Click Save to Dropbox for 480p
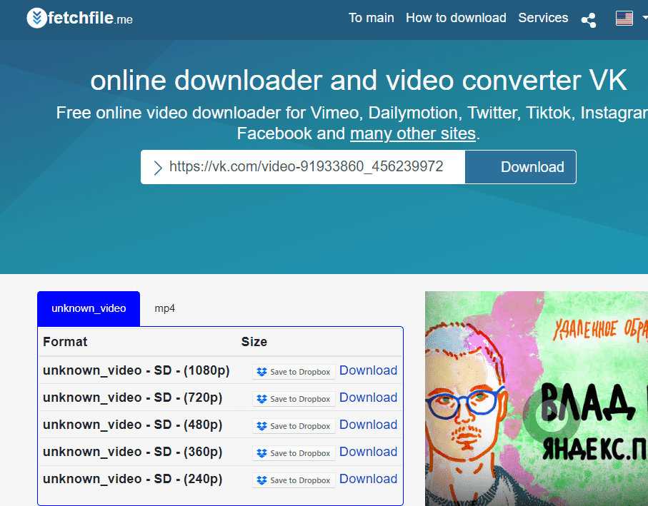This screenshot has width=648, height=506. click(x=294, y=426)
